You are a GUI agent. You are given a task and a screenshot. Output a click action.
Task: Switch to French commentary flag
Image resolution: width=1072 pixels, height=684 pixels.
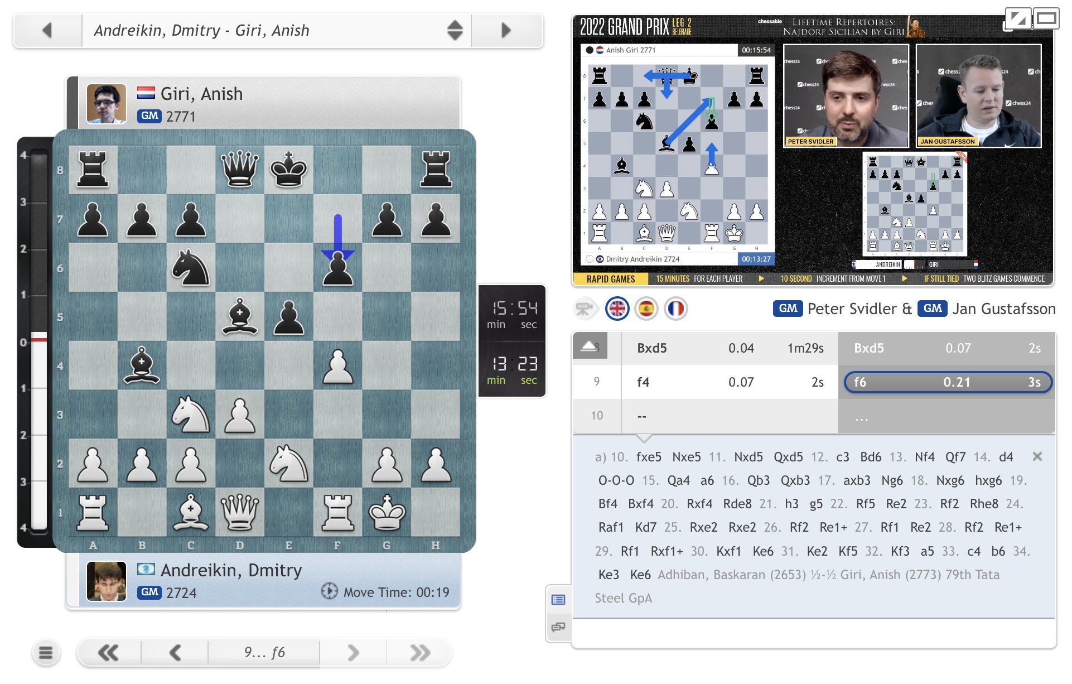click(675, 309)
